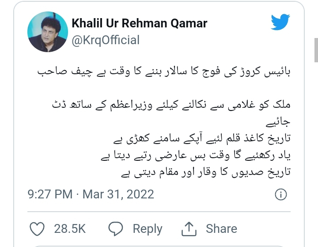Screen dimensions: 318x247
Task: Click the scrollbar thumb at right edge
Action: tap(316, 50)
